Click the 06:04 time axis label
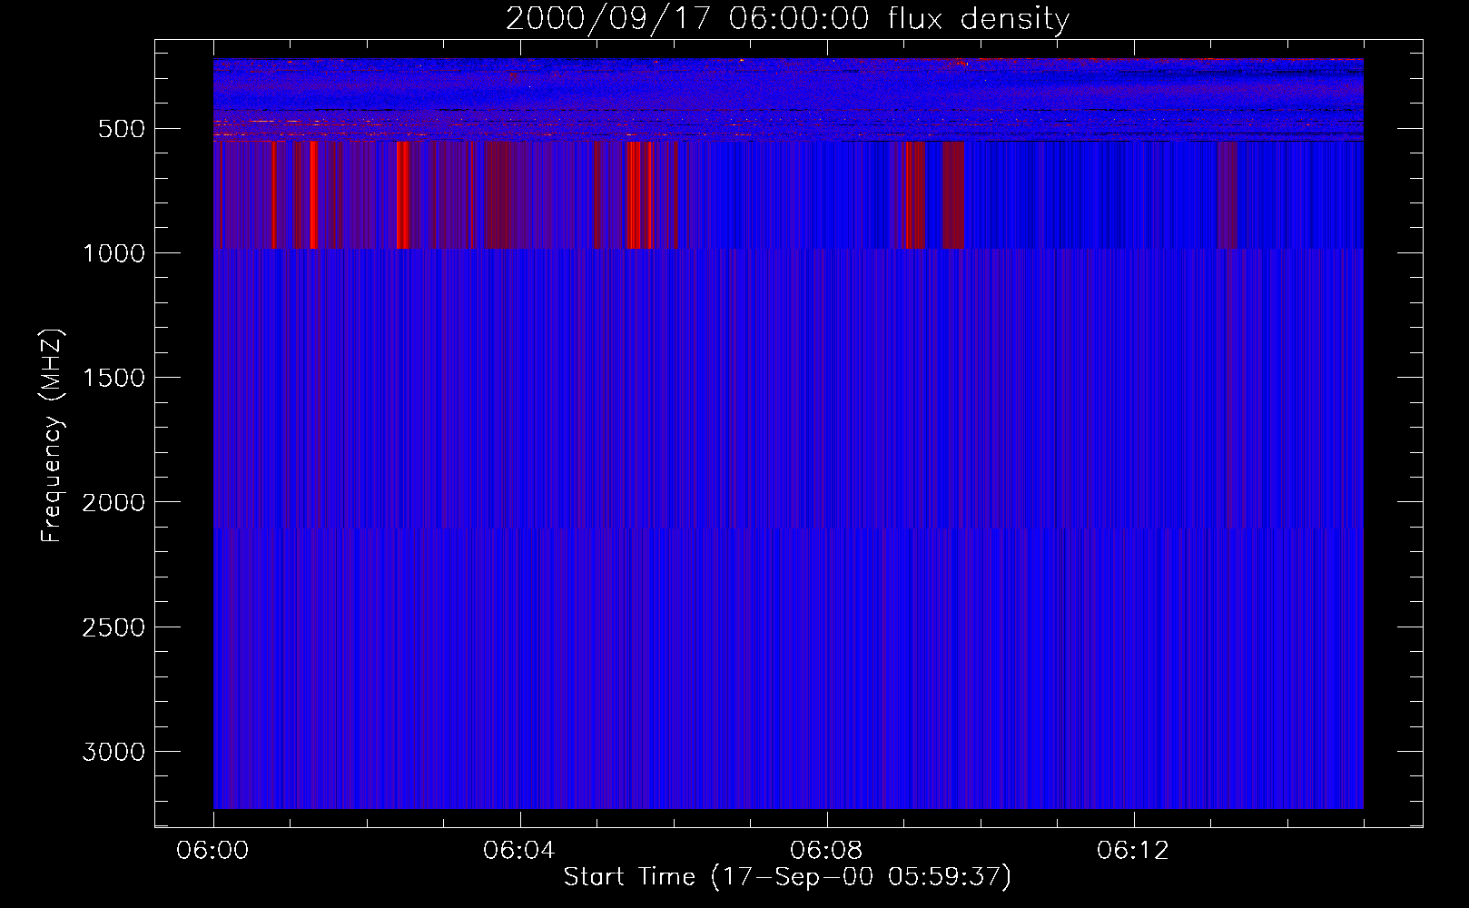This screenshot has height=908, width=1469. 519,851
